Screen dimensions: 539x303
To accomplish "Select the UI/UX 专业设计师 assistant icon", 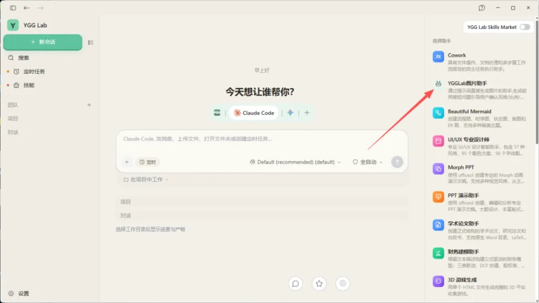I will 438,141.
